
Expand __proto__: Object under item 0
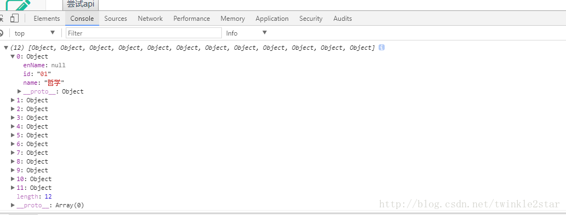20,91
